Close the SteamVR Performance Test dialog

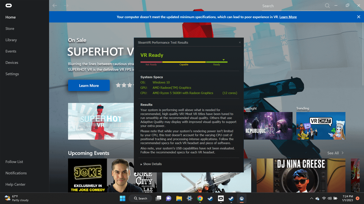click(x=240, y=43)
